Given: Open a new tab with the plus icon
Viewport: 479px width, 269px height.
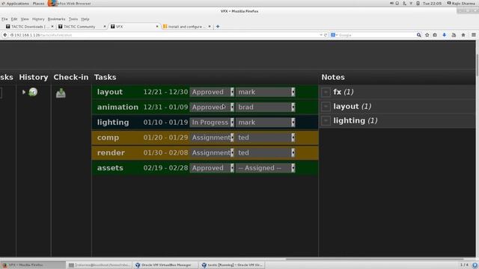Looking at the screenshot, I should click(218, 27).
